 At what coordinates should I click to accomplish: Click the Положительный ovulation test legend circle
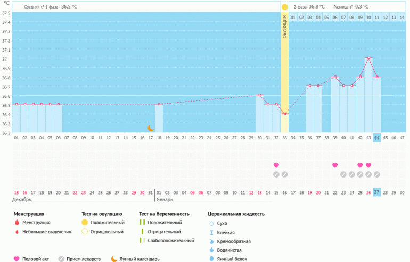(85, 223)
